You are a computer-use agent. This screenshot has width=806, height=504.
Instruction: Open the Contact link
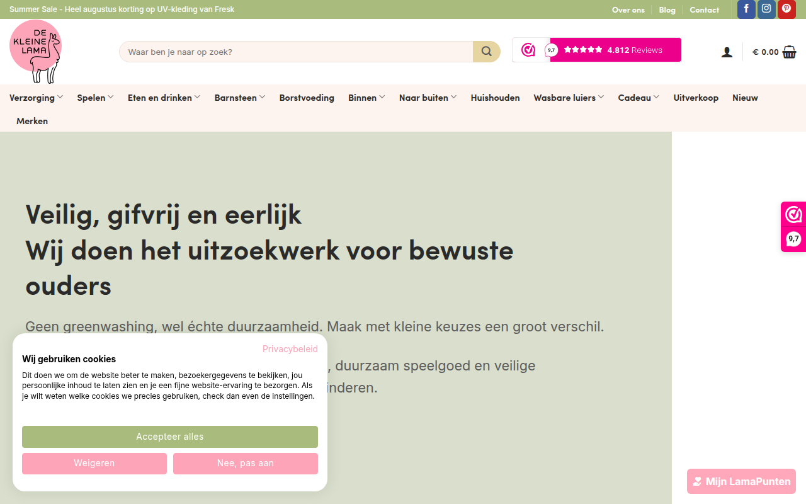coord(705,9)
